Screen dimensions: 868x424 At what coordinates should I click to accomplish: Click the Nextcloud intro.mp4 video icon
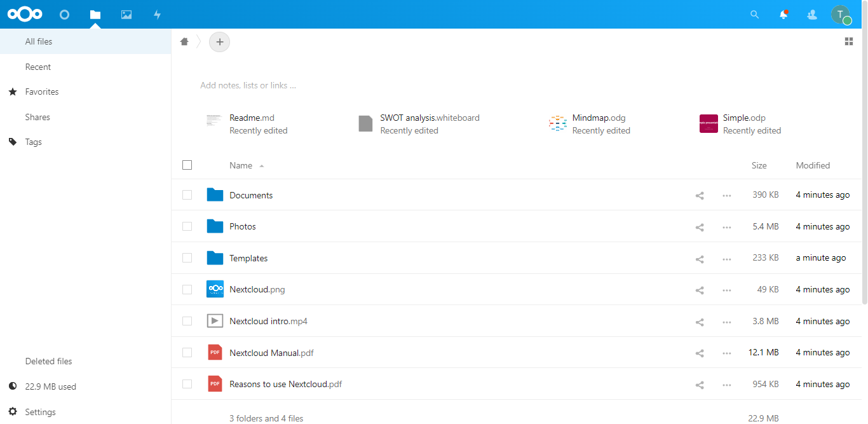pos(215,321)
